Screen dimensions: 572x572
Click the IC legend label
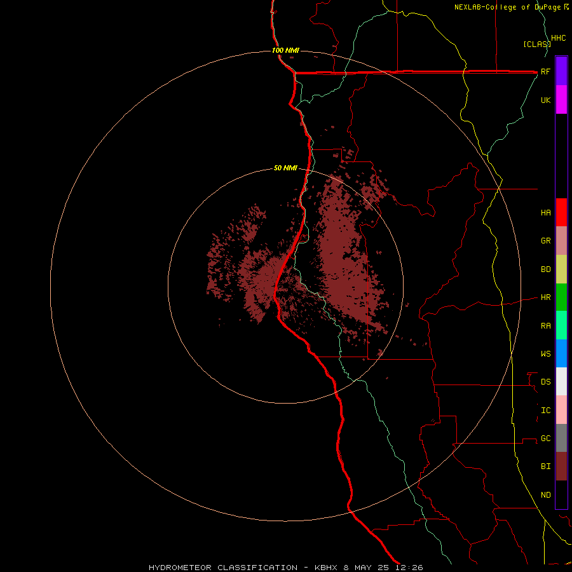pos(545,411)
